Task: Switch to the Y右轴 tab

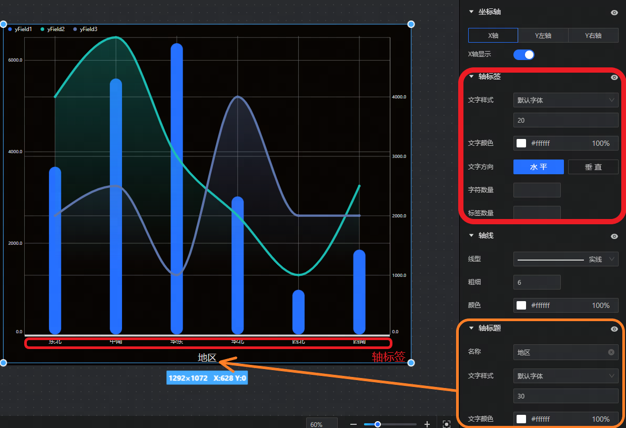Action: 593,36
